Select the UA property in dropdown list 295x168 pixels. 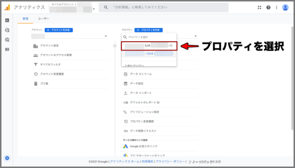tap(149, 46)
